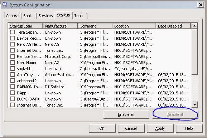This screenshot has width=207, height=138.
Task: Check the DApp checkbox
Action: click(13, 93)
